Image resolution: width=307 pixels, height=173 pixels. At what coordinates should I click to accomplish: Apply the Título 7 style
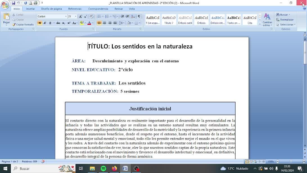[169, 20]
